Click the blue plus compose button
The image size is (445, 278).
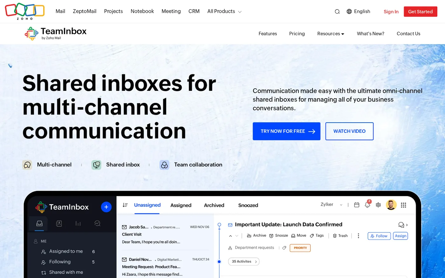click(106, 207)
